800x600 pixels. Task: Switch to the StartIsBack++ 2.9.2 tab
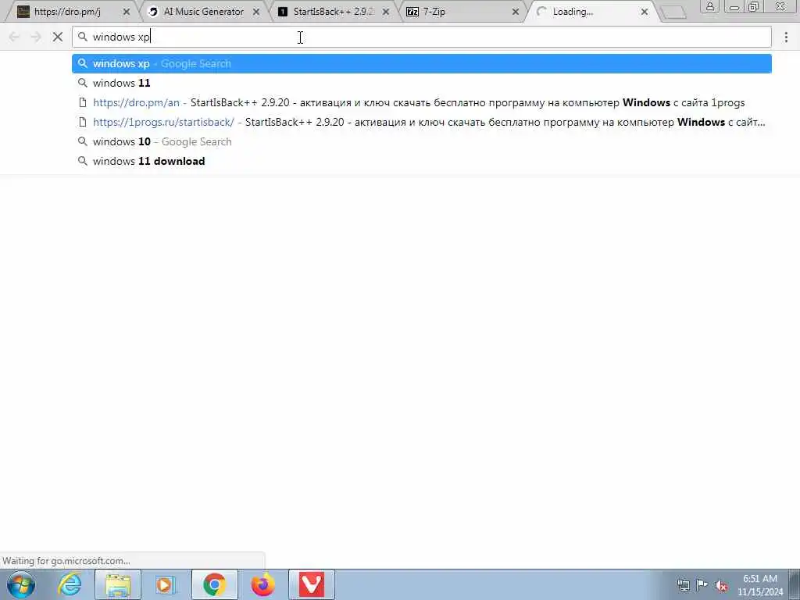333,11
